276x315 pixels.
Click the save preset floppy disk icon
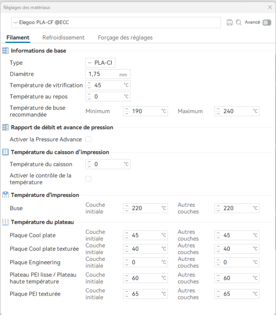(230, 22)
